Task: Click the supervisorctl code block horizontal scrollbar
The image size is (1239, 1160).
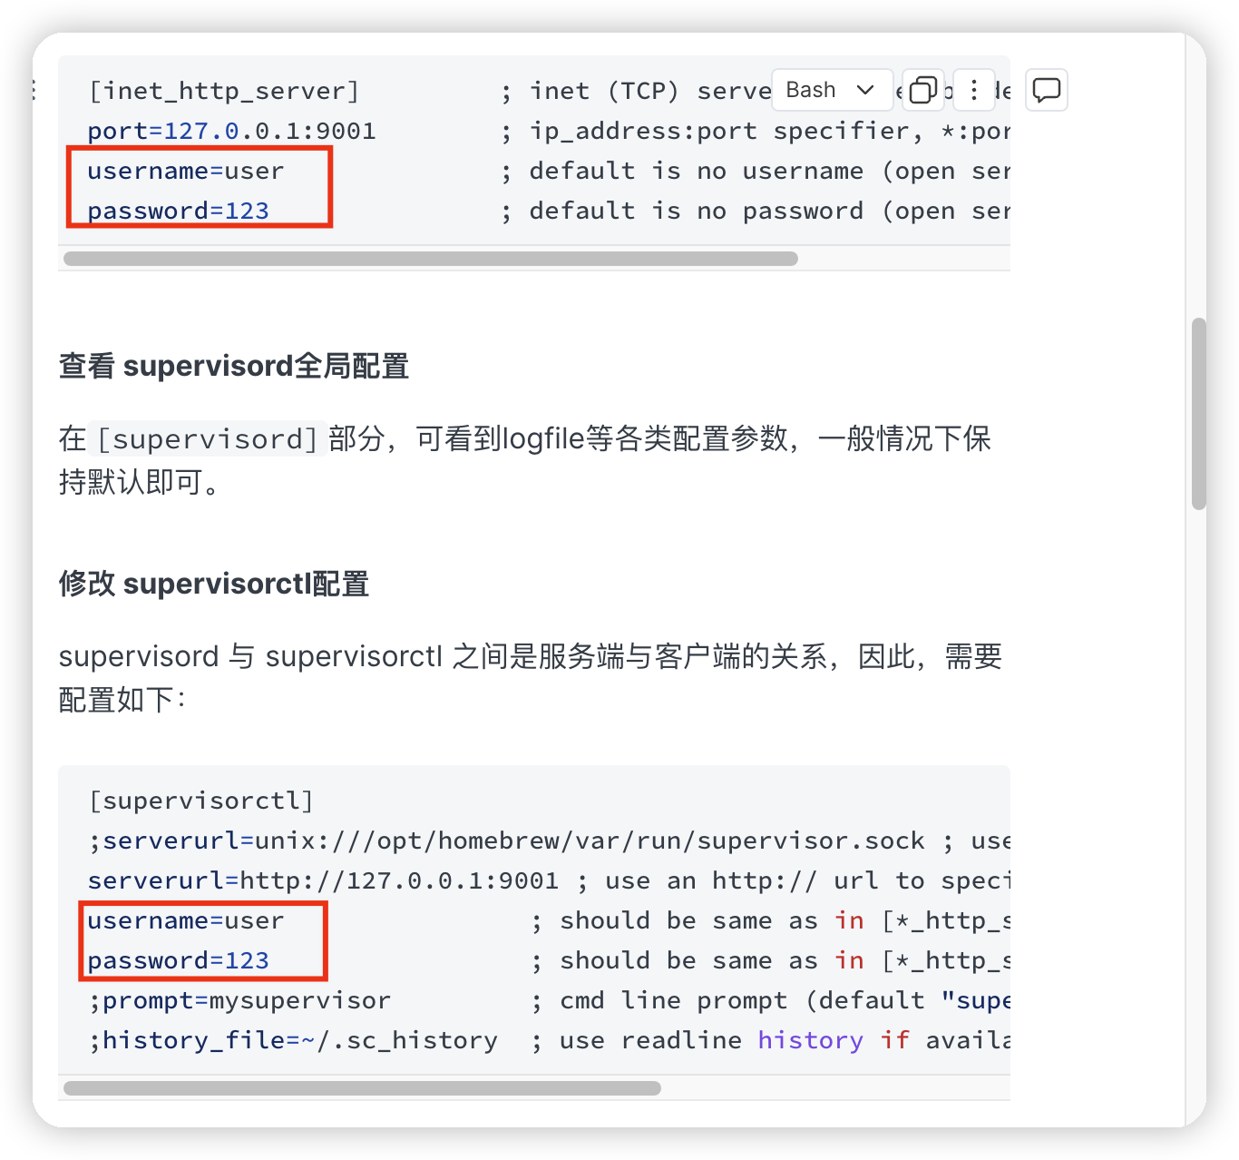Action: pos(362,1088)
